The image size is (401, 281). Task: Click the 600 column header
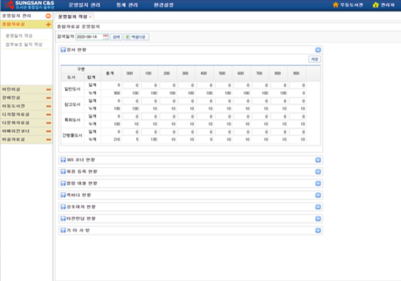click(x=241, y=74)
